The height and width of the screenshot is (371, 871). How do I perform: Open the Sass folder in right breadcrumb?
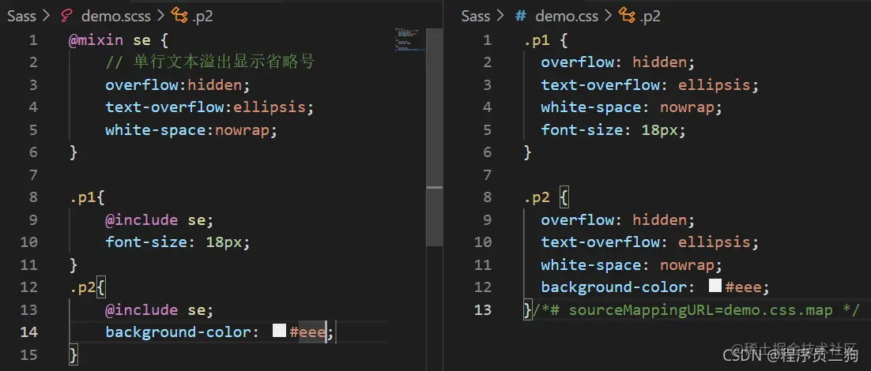click(476, 16)
